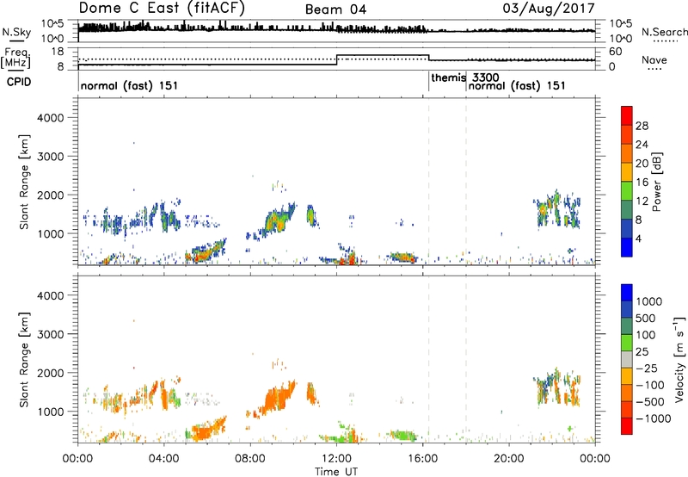Click the "04:00" time tick label

pyautogui.click(x=163, y=459)
